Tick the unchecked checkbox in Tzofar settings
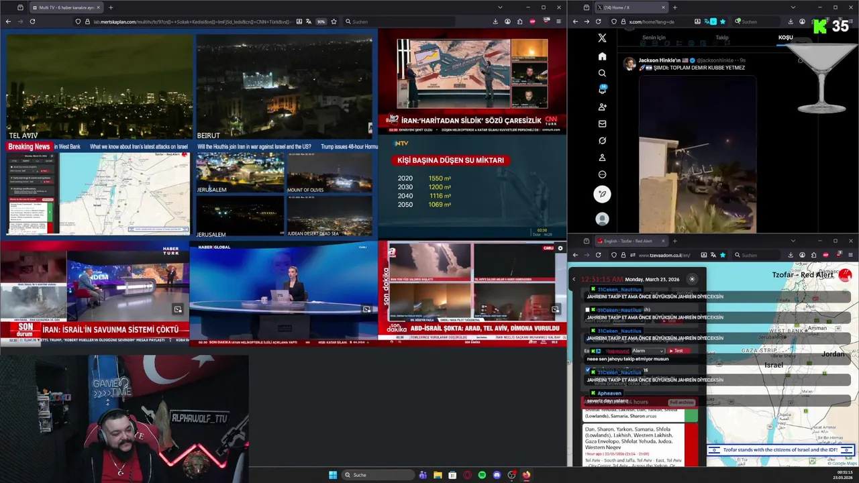The image size is (859, 483). [x=587, y=310]
